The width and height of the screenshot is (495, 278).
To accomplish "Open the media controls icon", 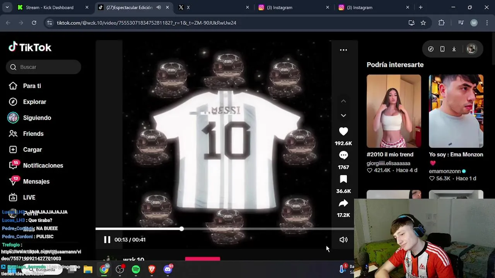I will click(x=461, y=23).
